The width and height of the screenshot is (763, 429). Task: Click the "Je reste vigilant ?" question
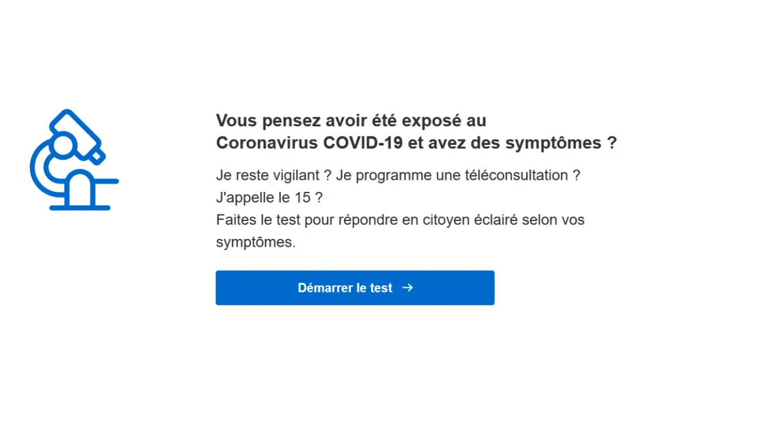tap(273, 175)
